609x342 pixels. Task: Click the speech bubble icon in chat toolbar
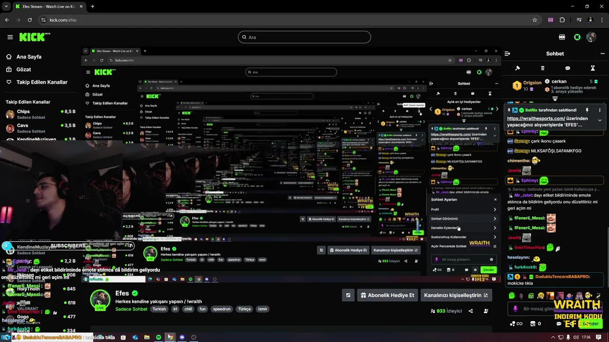[x=568, y=68]
